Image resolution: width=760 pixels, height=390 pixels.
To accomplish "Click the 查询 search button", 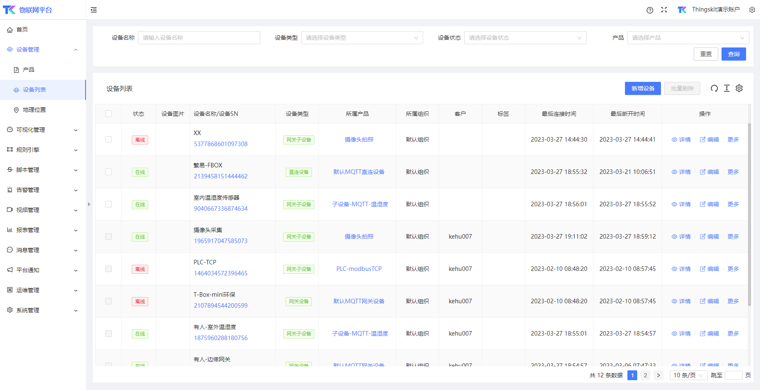I will [733, 54].
